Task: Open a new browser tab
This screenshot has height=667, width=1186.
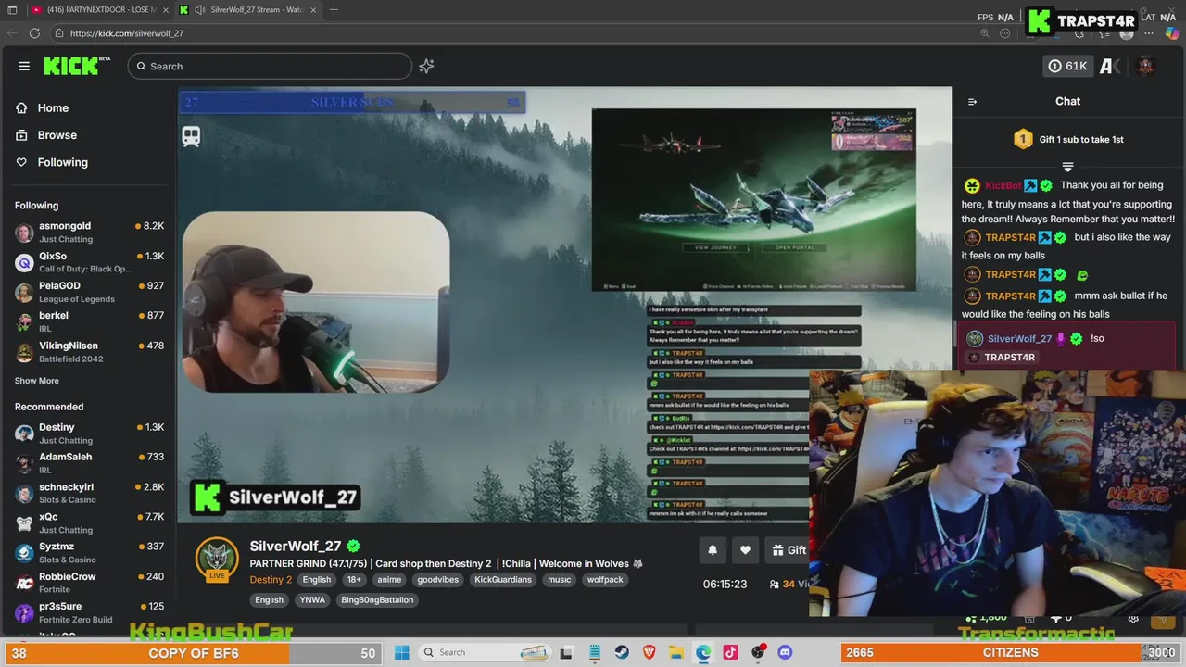Action: click(334, 9)
